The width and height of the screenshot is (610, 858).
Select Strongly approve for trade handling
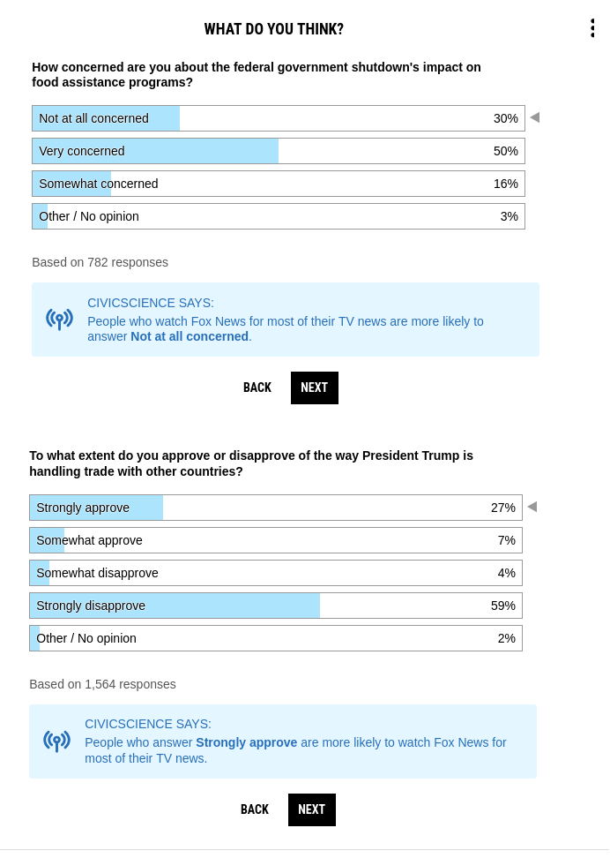click(276, 508)
